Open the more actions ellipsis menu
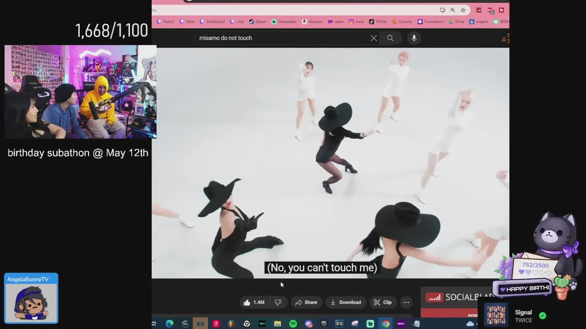 (x=406, y=302)
